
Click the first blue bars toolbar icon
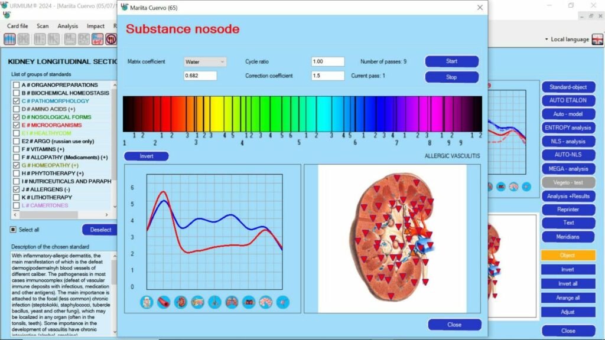(9, 39)
